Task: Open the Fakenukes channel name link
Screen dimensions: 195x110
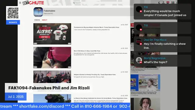Action: [49, 11]
